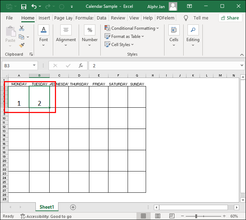This screenshot has height=220, width=246.
Task: Click the Undo arrow icon
Action: (x=34, y=6)
